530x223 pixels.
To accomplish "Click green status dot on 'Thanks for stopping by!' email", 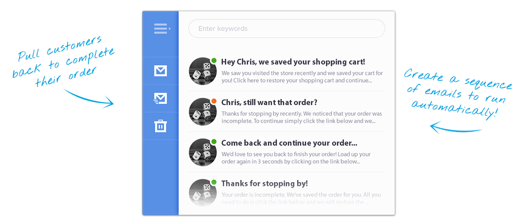I will 214,182.
